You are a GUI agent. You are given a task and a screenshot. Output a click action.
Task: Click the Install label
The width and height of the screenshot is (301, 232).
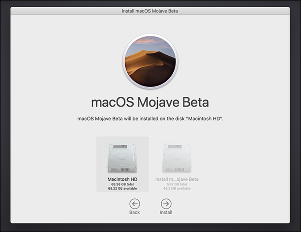click(166, 212)
